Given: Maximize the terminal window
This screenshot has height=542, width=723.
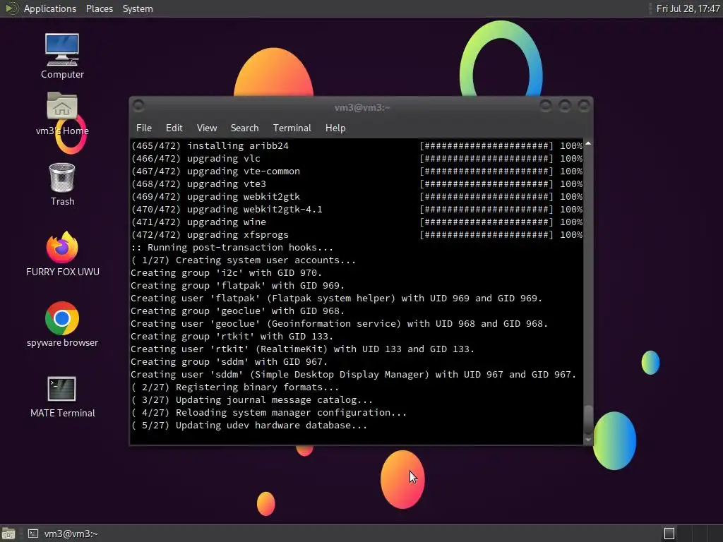Looking at the screenshot, I should (x=565, y=107).
